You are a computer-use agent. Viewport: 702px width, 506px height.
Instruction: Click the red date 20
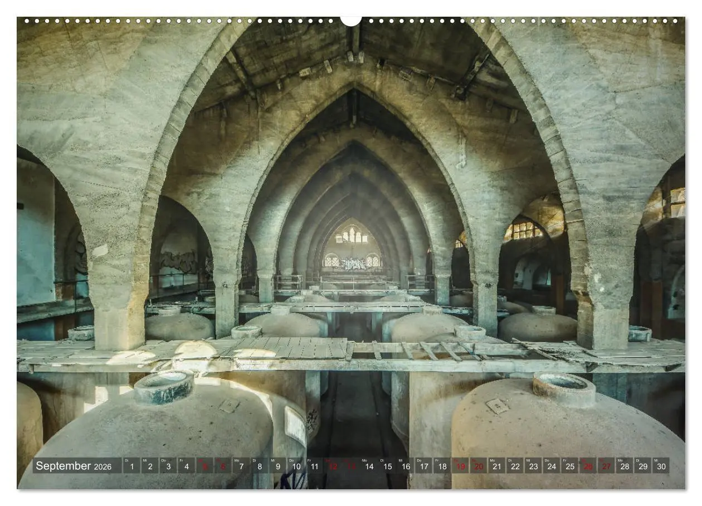click(479, 466)
